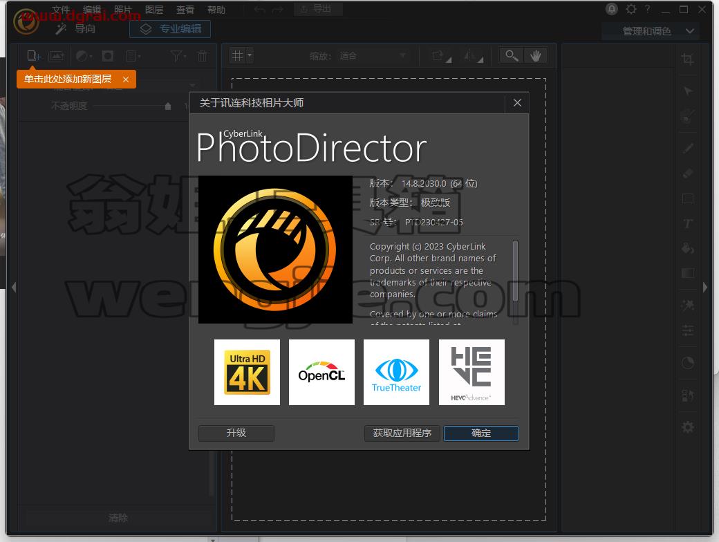This screenshot has width=719, height=542.
Task: Click the layer alignment arrange icon
Action: (687, 395)
